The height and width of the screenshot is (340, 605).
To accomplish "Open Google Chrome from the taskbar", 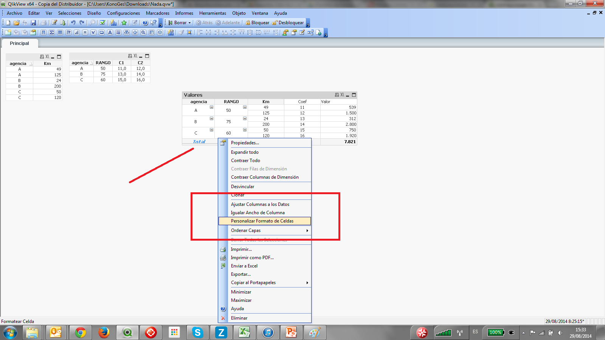I will click(x=80, y=332).
